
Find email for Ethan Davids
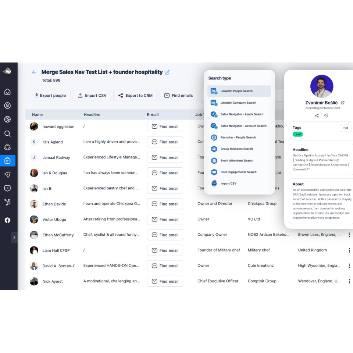click(x=165, y=204)
